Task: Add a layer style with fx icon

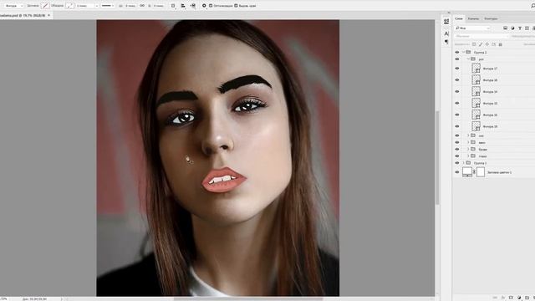Action: tap(503, 298)
